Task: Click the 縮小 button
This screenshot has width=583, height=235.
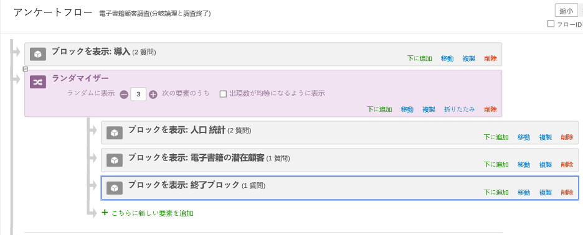Action: coord(566,11)
